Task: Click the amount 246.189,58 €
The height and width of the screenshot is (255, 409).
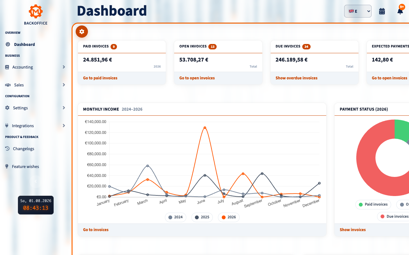Action: click(291, 60)
